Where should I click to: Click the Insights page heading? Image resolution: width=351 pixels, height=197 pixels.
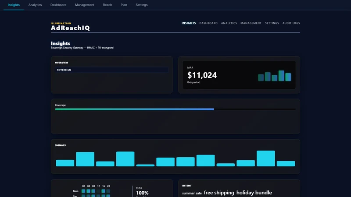tap(61, 43)
